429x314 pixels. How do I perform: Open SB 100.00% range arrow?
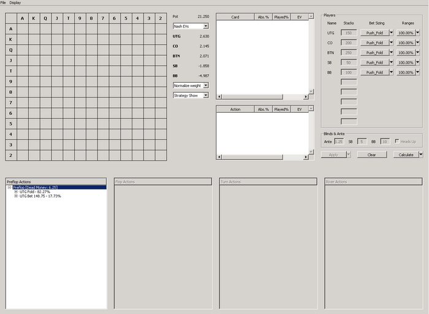[x=417, y=63]
